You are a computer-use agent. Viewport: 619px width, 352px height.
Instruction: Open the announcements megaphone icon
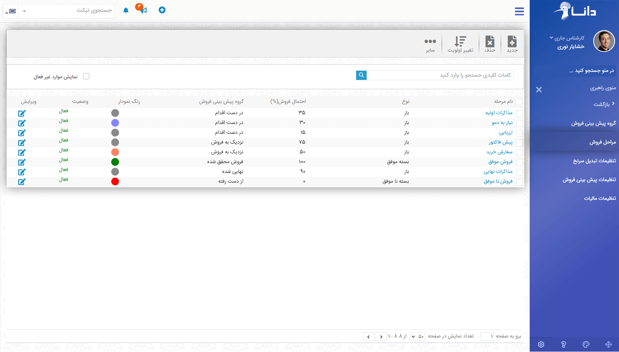point(143,9)
